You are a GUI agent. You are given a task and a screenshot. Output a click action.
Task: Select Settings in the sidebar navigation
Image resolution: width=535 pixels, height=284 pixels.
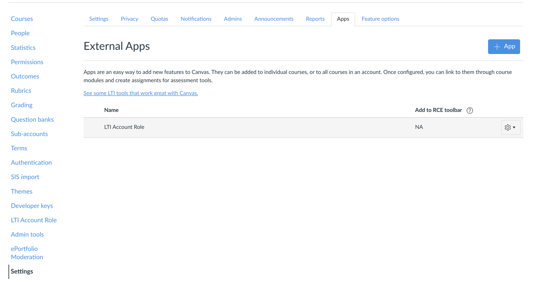(22, 271)
